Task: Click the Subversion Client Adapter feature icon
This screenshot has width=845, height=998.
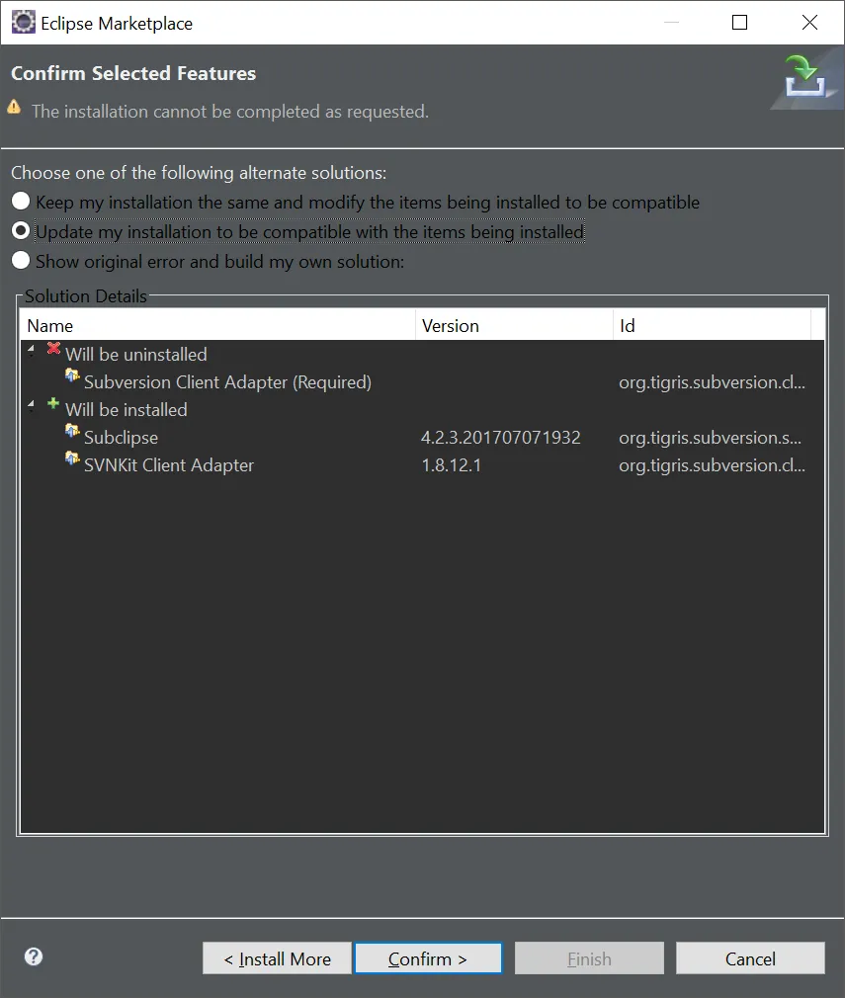Action: [72, 376]
